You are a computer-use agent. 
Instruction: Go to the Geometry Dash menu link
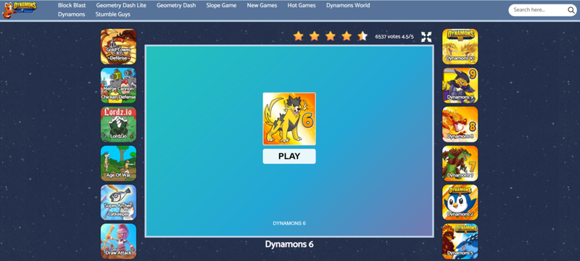pyautogui.click(x=176, y=6)
